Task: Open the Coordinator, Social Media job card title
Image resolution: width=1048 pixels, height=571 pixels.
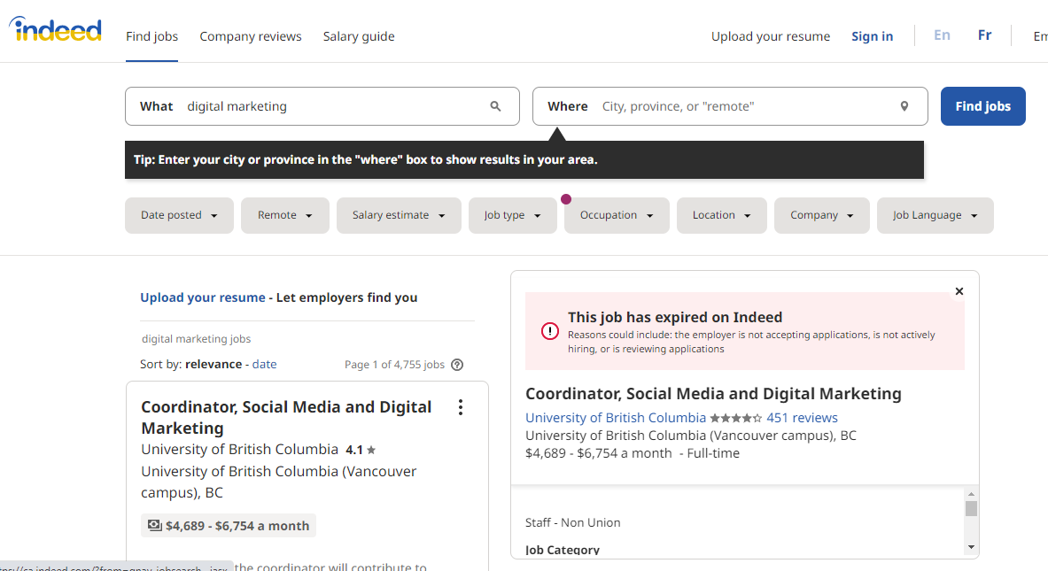Action: click(286, 417)
